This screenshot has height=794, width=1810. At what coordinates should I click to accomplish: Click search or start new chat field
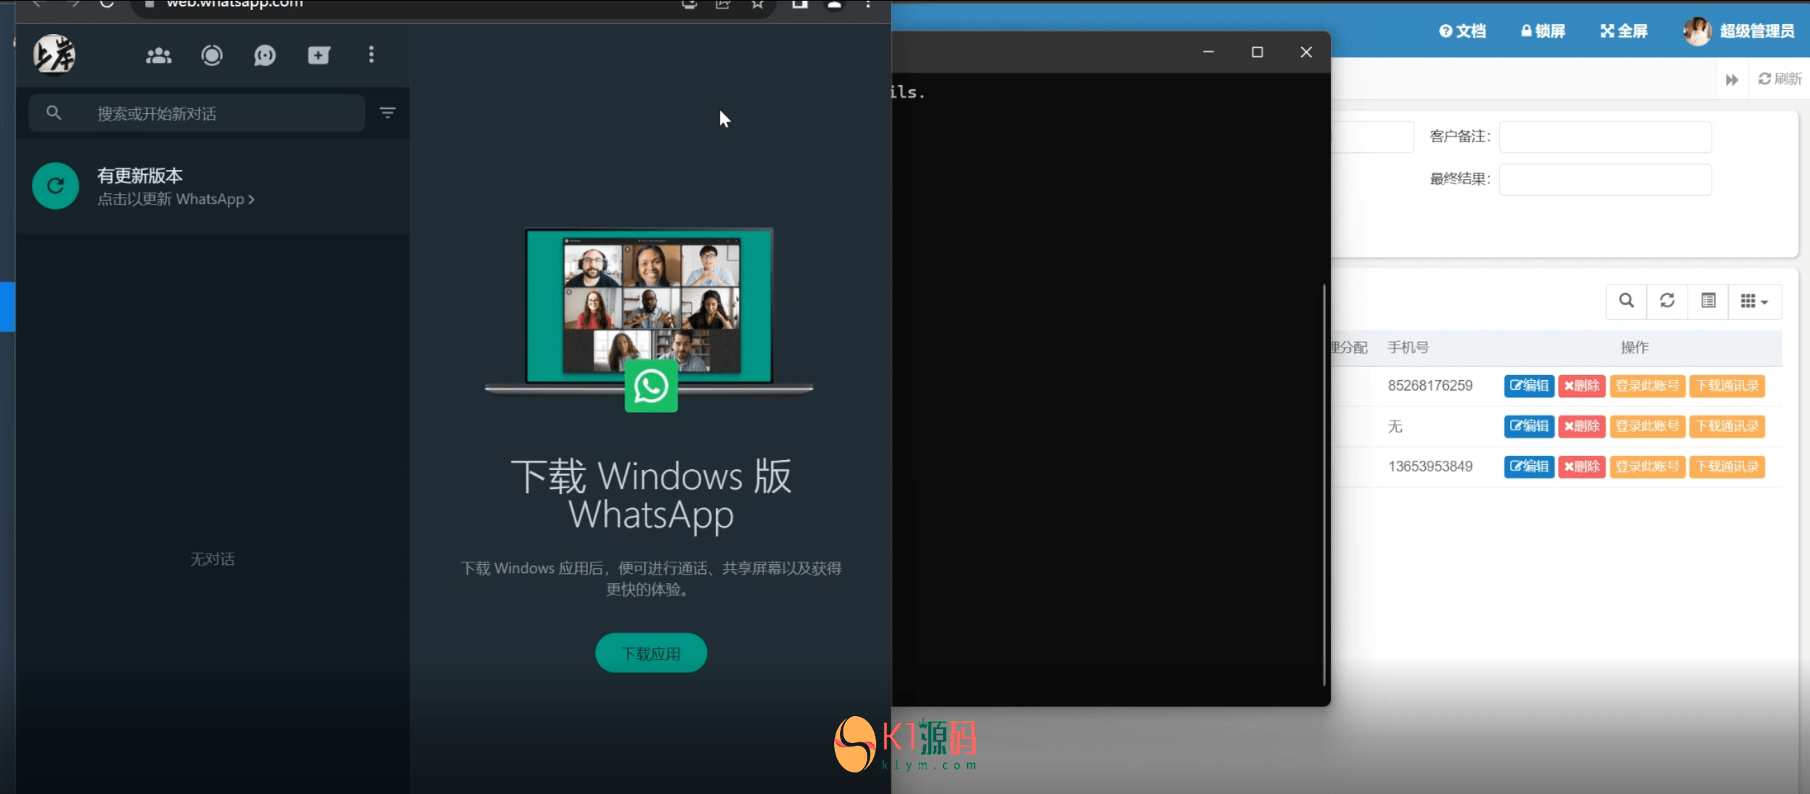point(212,113)
